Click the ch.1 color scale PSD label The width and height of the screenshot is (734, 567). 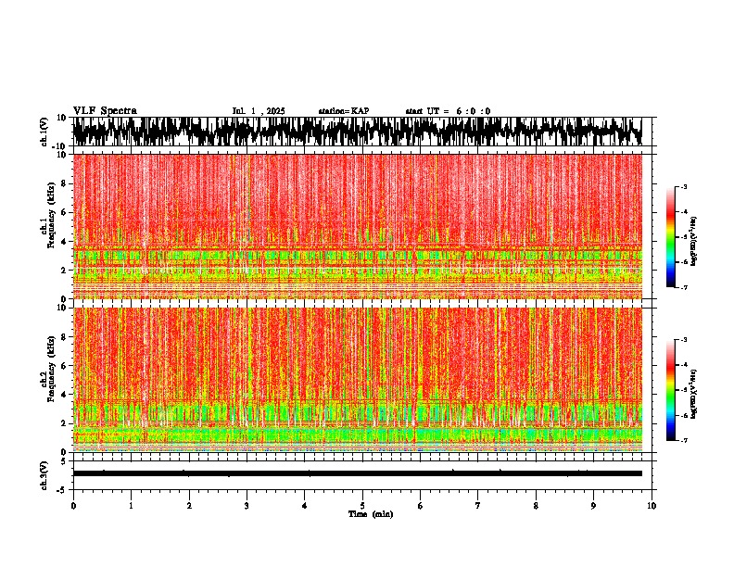694,242
